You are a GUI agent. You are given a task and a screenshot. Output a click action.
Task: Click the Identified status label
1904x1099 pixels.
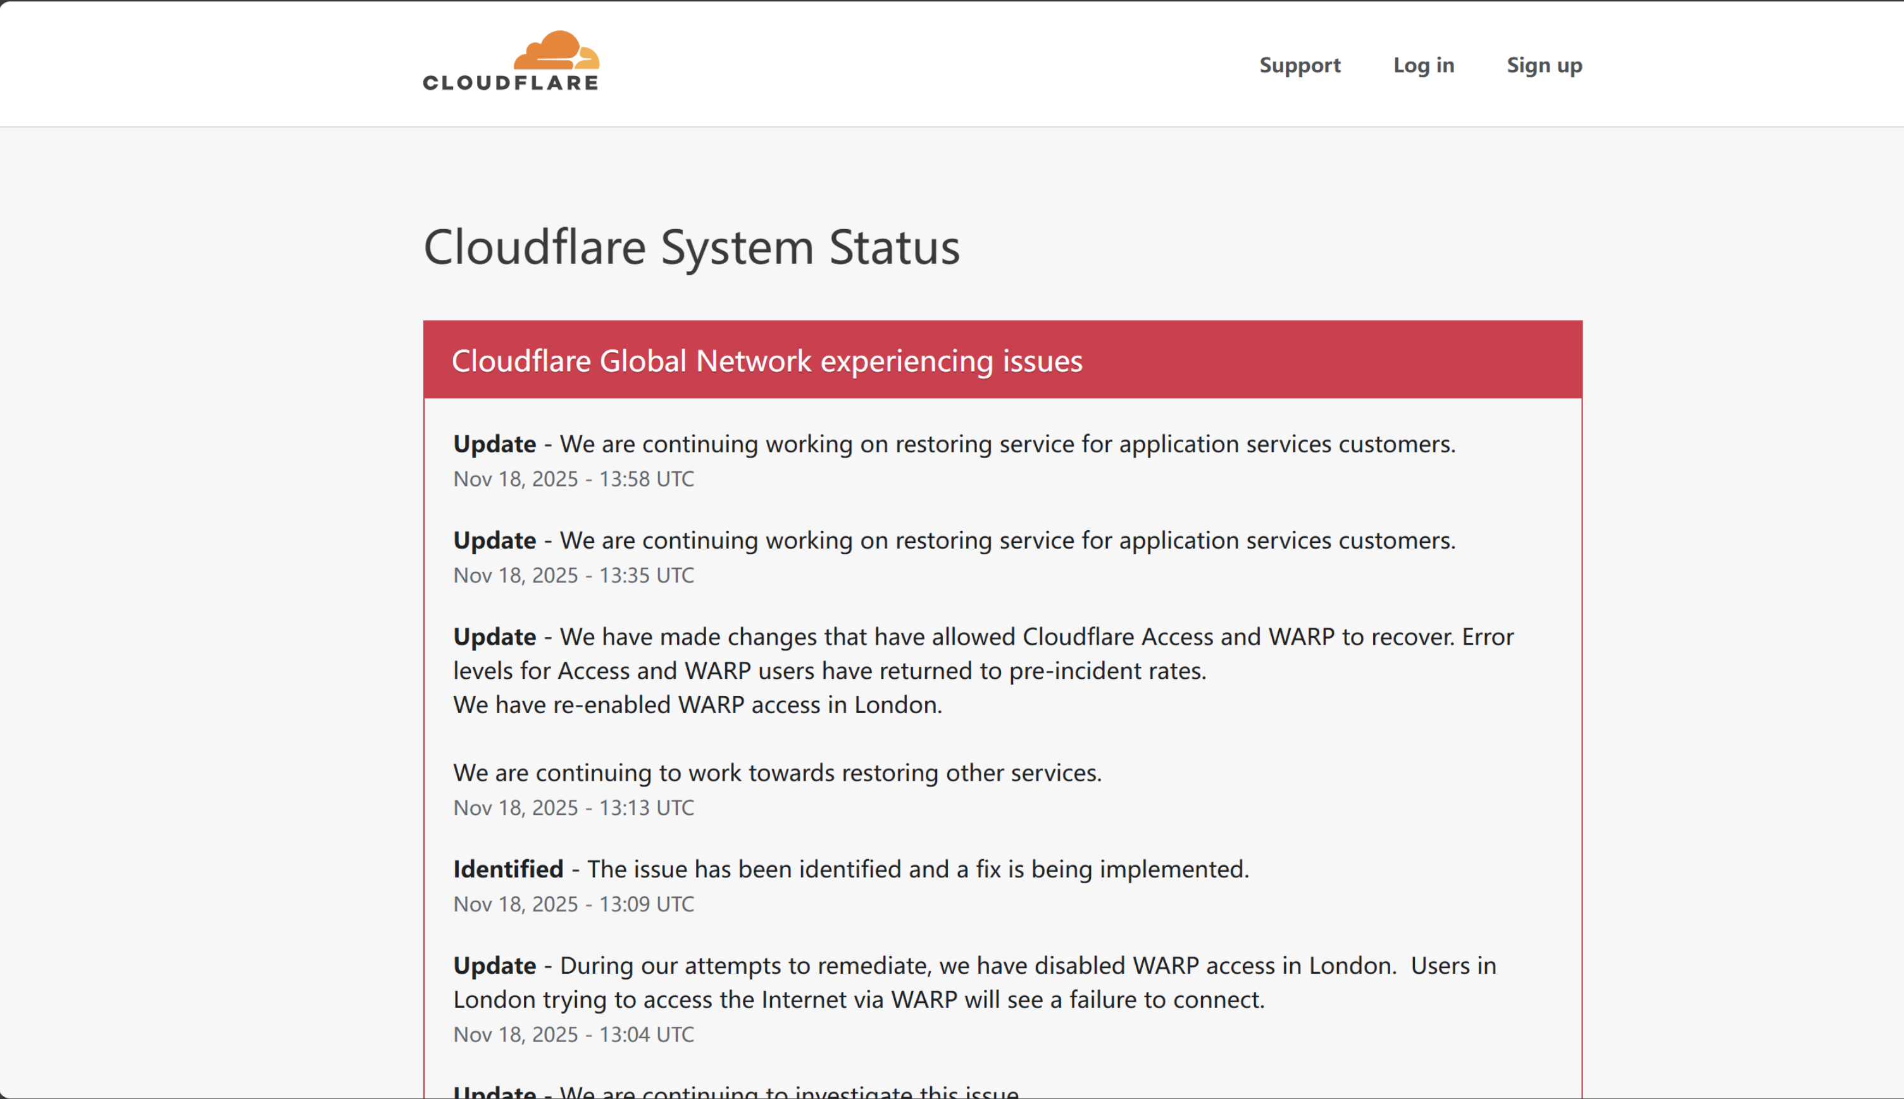coord(508,869)
